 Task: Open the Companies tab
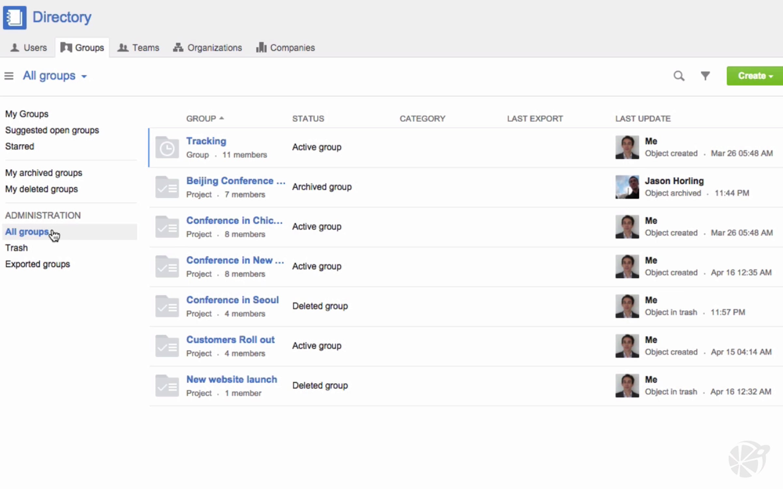point(285,48)
